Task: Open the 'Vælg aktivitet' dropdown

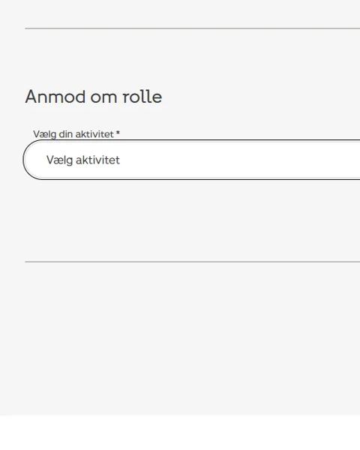Action: 191,160
